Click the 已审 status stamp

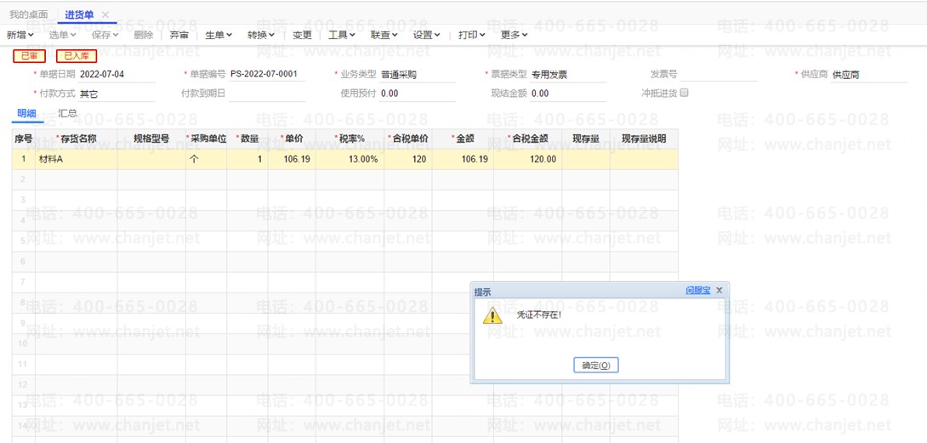[30, 55]
